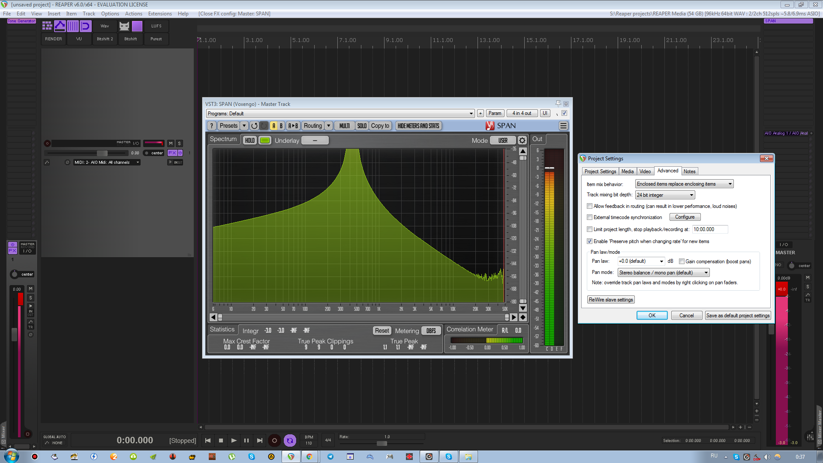Click SPAN undo arrow button
The image size is (823, 463).
(x=254, y=126)
